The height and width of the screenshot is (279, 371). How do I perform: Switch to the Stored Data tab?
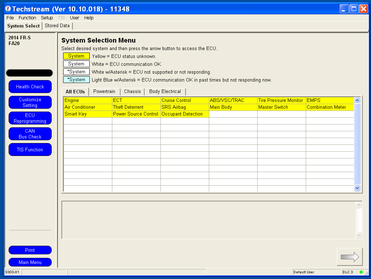point(57,26)
